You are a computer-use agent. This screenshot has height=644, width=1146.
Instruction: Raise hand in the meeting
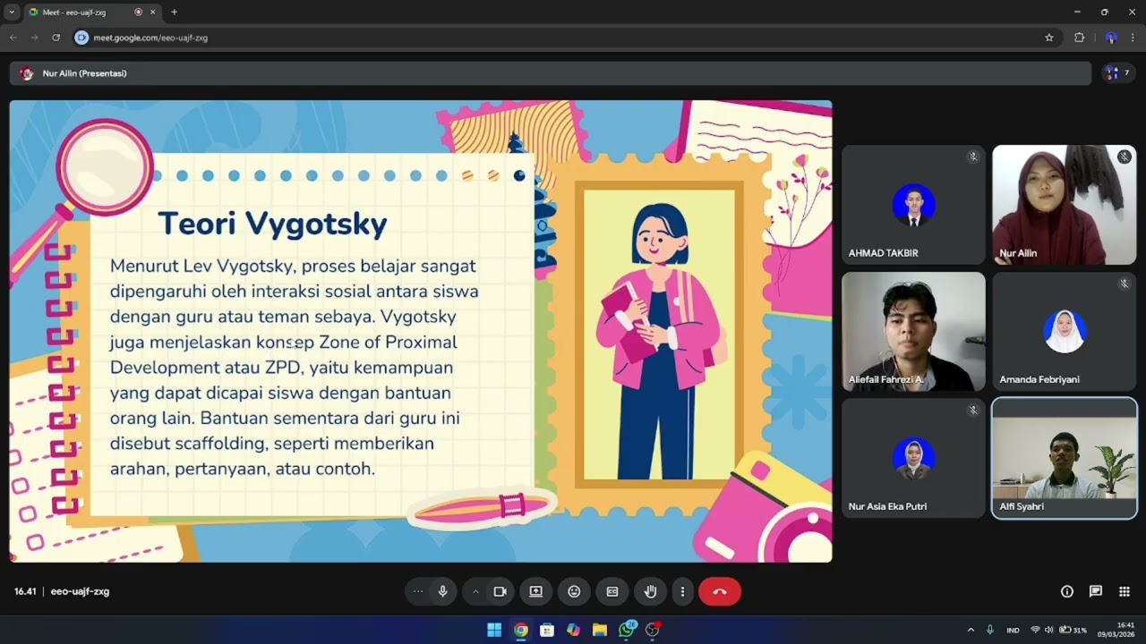(x=651, y=591)
